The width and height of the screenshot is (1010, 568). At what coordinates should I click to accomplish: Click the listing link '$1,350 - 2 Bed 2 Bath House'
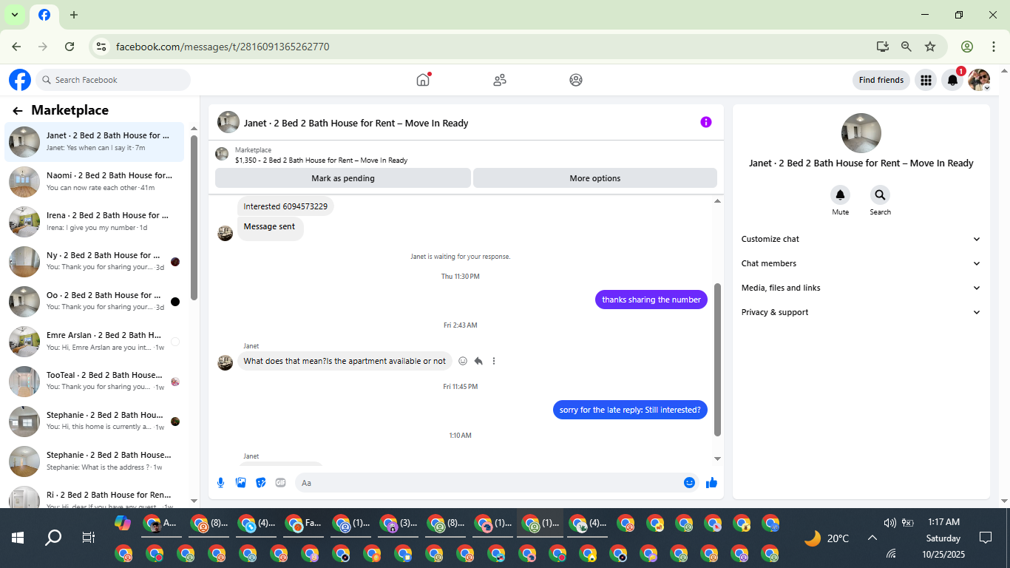pos(321,160)
